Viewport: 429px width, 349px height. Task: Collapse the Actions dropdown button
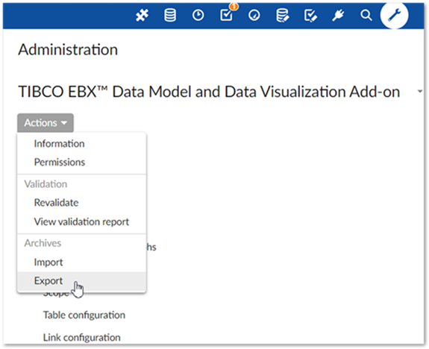coord(46,123)
